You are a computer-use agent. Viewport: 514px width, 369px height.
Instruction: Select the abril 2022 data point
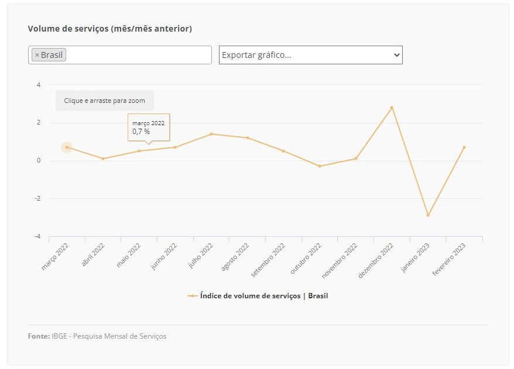[103, 158]
